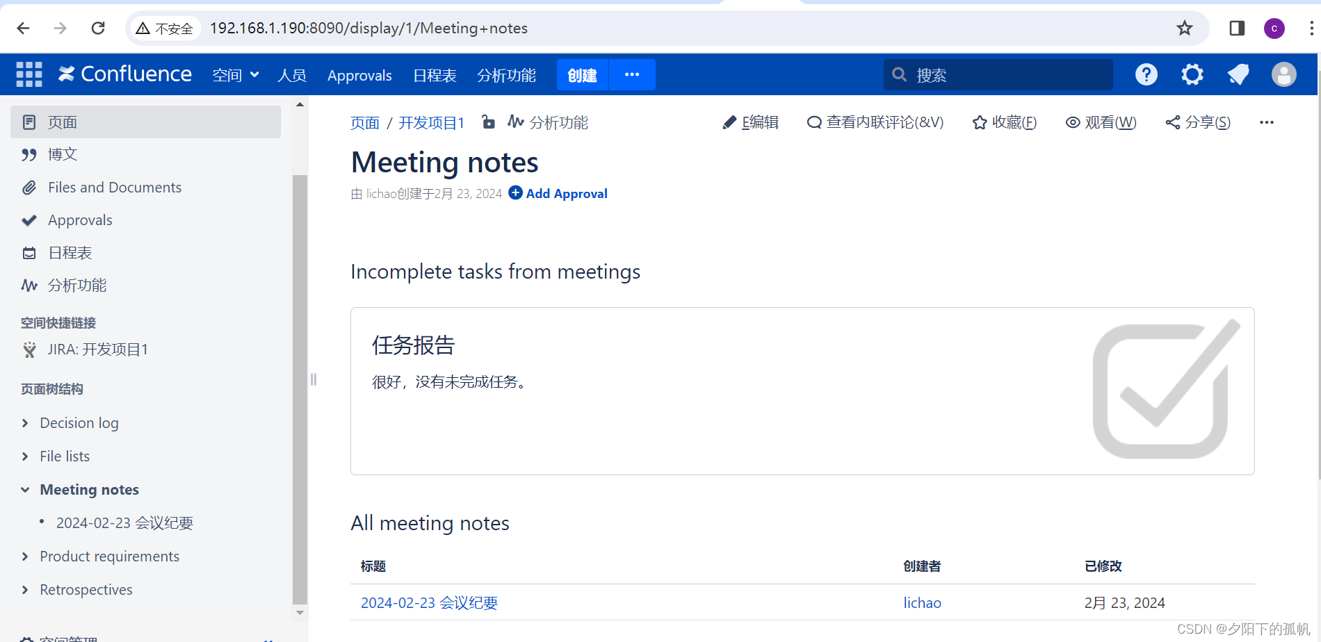Click the sidebar analytics wave icon
1321x642 pixels.
29,286
